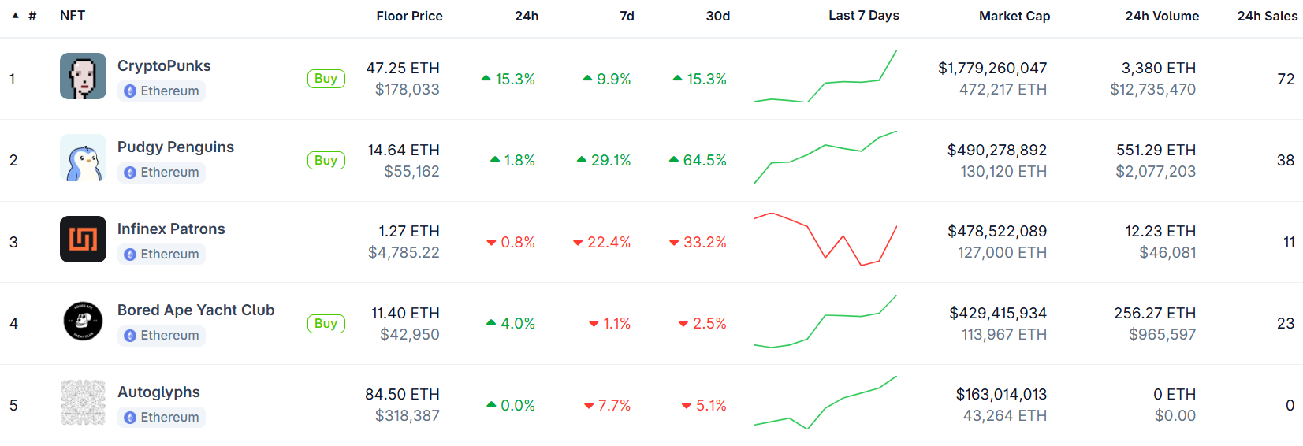
Task: Sort by 24h Sales column header
Action: coord(1268,16)
